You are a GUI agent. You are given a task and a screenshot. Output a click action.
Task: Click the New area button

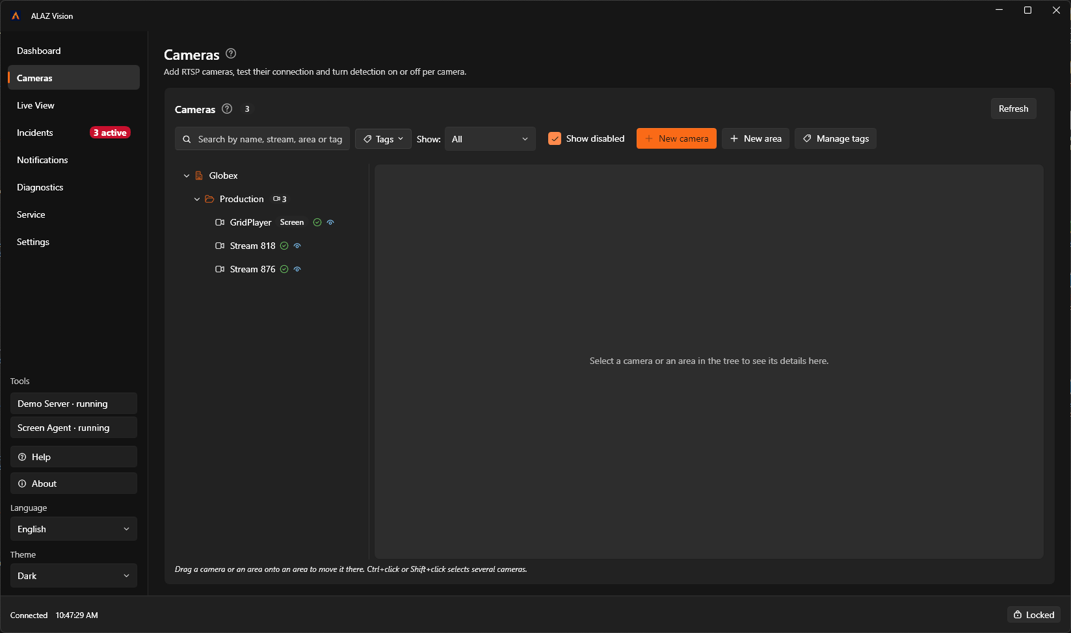pos(755,138)
